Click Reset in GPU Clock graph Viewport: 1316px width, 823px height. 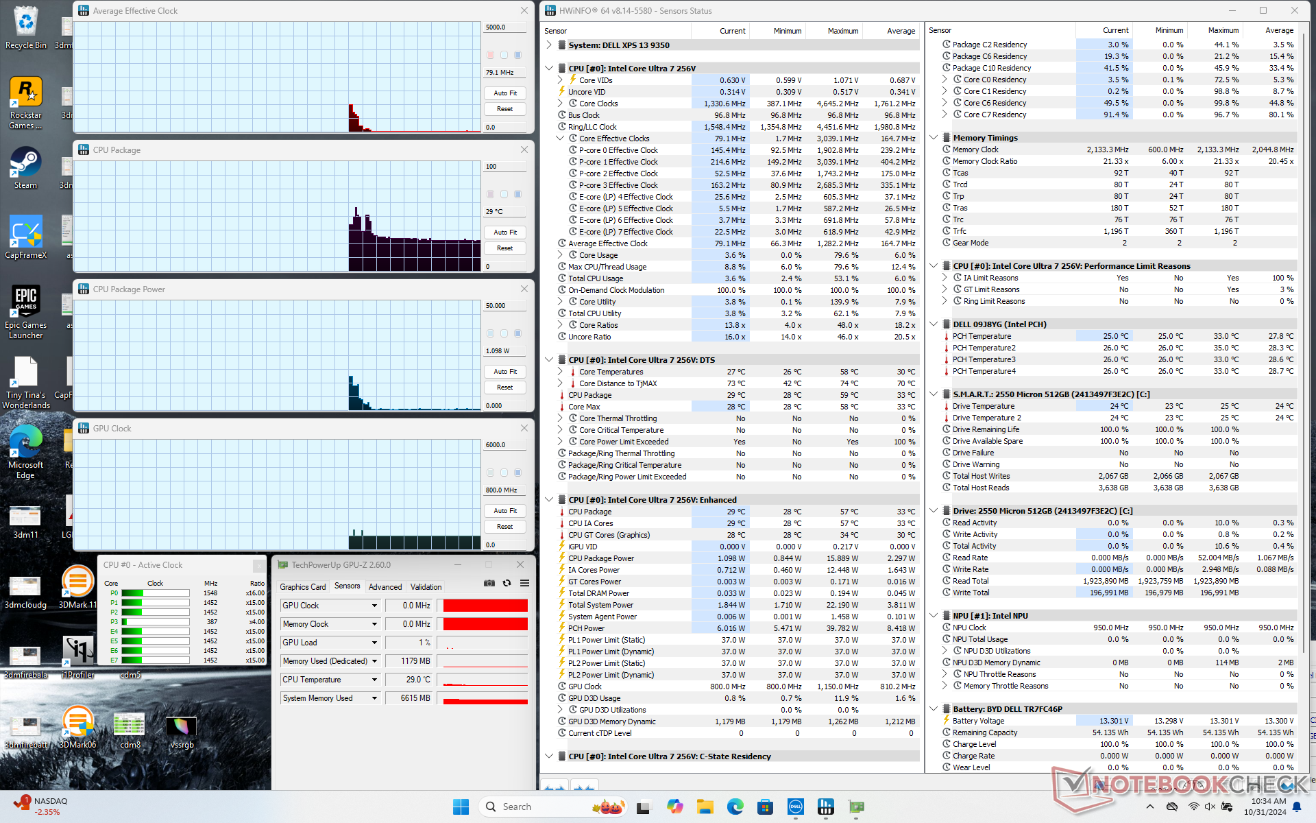(505, 527)
